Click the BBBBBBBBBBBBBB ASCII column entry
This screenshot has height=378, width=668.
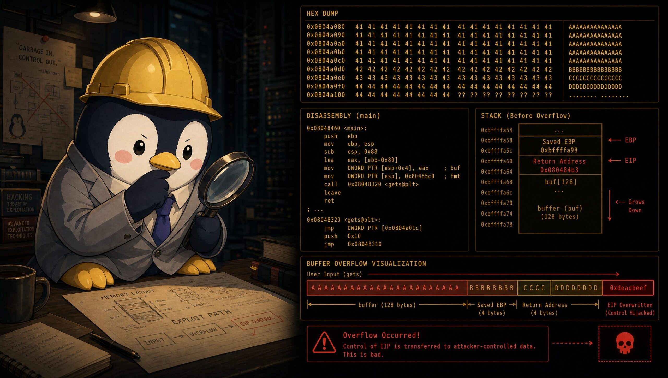[x=595, y=70]
